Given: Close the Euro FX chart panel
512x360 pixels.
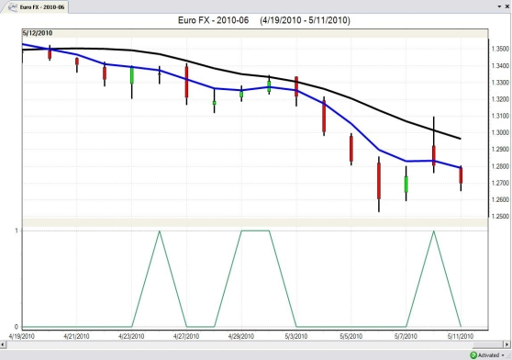Looking at the screenshot, I should point(507,6).
